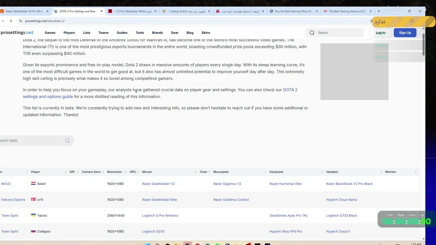Sort table by Resolution column

114,172
